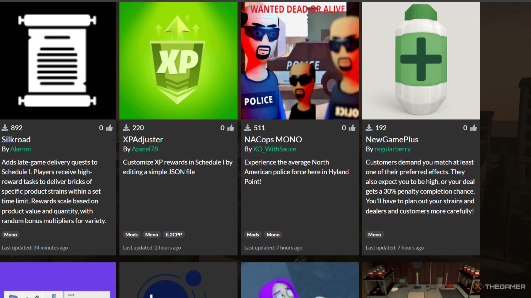Open the XPAdjuster green XP thumbnail
The image size is (531, 298).
coord(178,61)
